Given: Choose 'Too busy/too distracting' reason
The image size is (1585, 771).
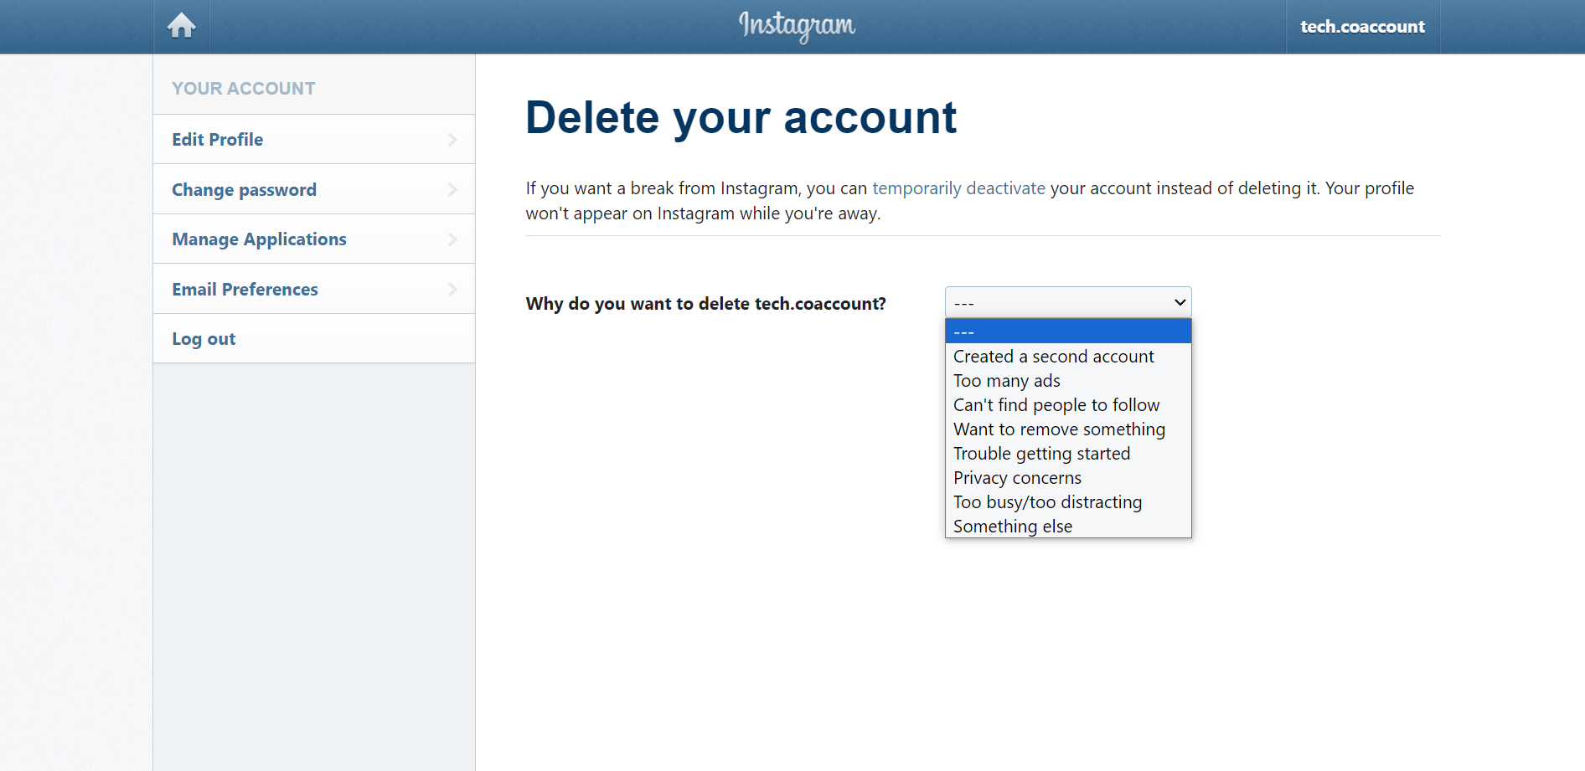Looking at the screenshot, I should pos(1068,502).
